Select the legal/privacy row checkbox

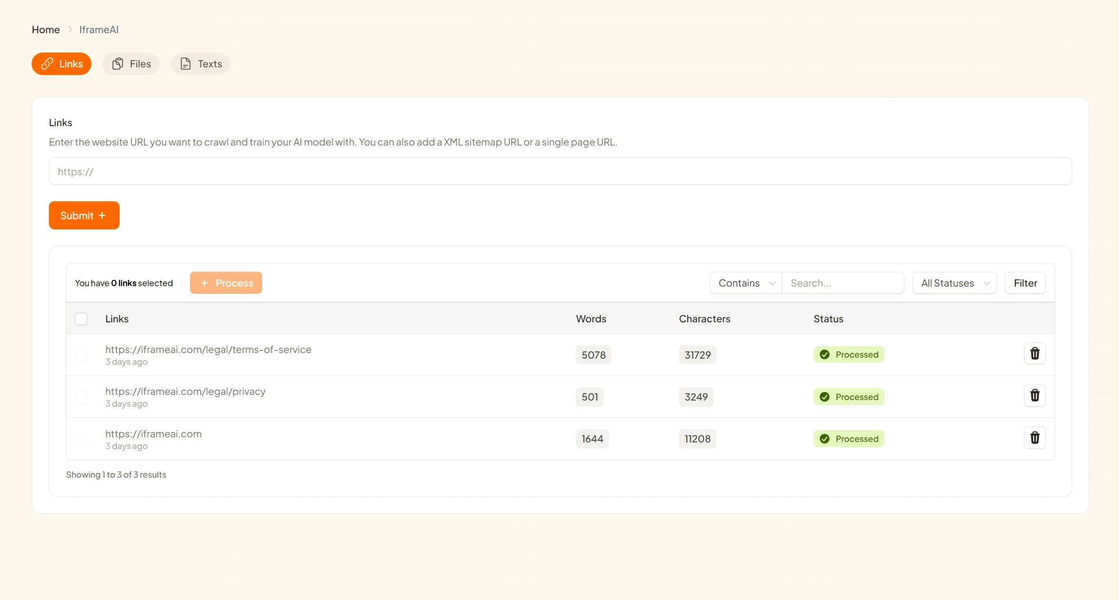point(81,397)
